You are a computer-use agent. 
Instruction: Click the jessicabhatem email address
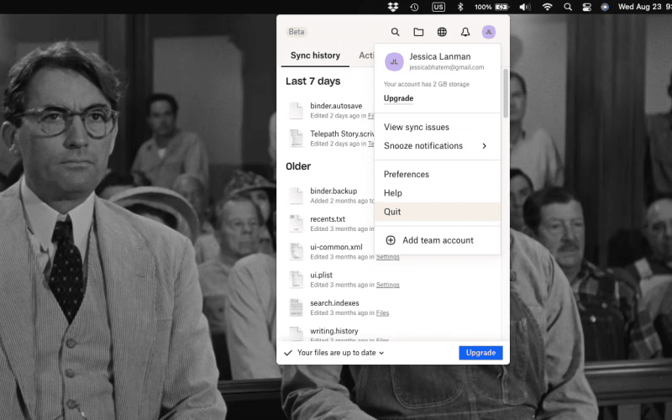pos(447,67)
